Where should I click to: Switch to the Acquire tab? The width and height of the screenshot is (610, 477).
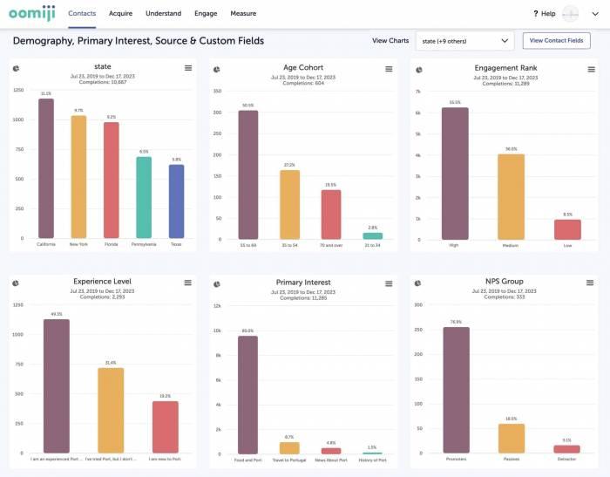tap(121, 14)
